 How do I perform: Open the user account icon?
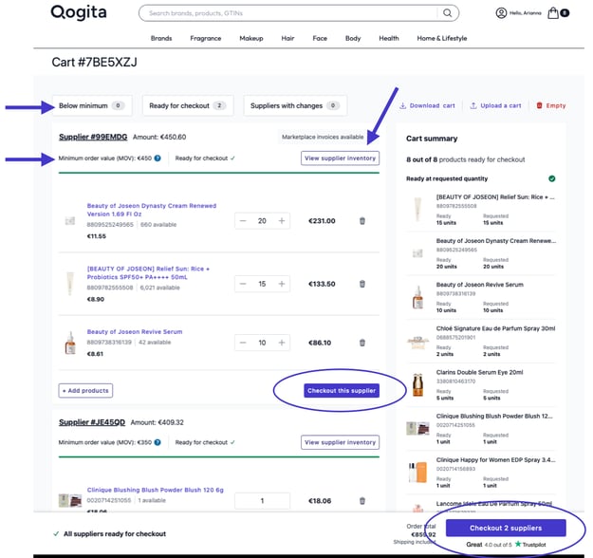pyautogui.click(x=501, y=13)
